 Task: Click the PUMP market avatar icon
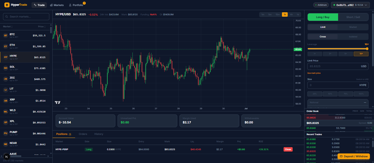point(5,134)
